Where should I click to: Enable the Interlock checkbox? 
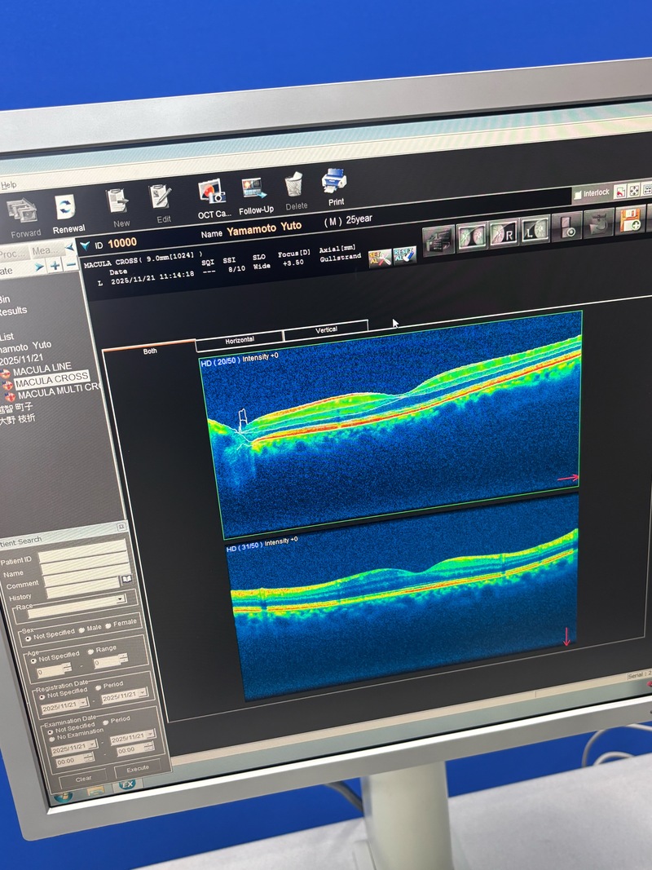[x=578, y=195]
